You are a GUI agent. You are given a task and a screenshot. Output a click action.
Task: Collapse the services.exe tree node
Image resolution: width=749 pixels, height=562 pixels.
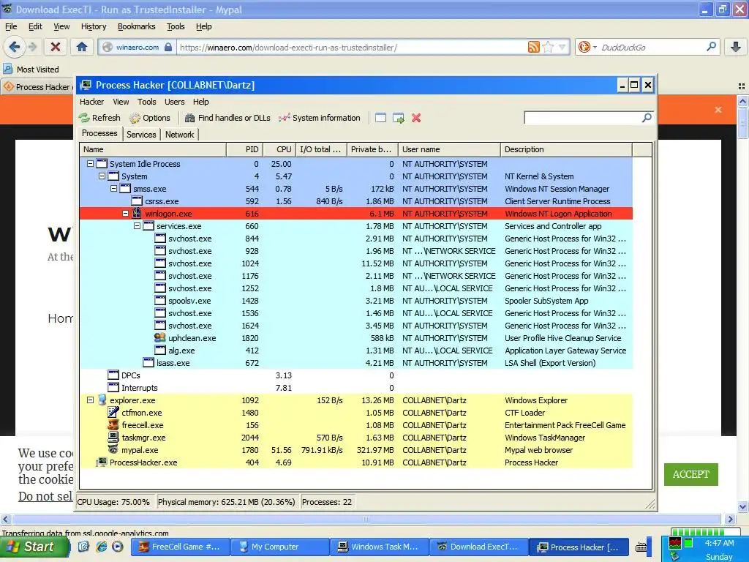pyautogui.click(x=137, y=226)
